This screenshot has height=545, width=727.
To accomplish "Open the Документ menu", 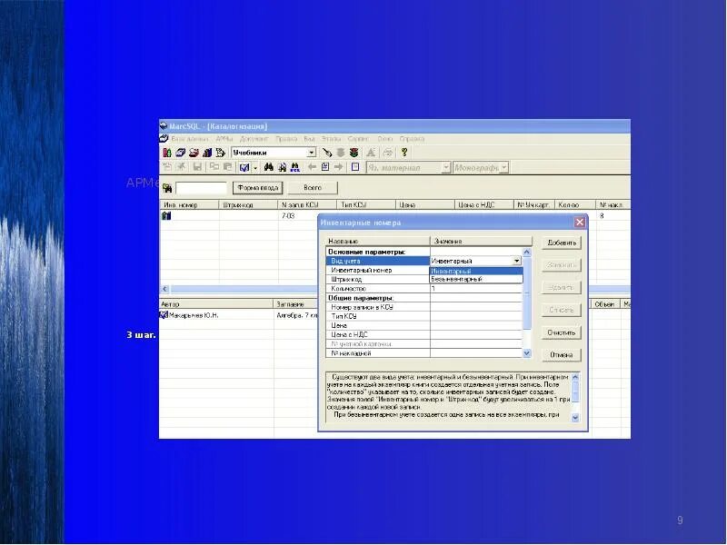I will 254,139.
